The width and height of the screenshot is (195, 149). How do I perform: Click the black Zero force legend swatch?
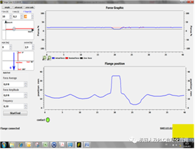81,58
